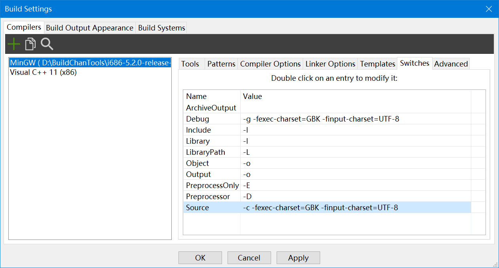Click the magnifier search compilers icon

tap(47, 44)
